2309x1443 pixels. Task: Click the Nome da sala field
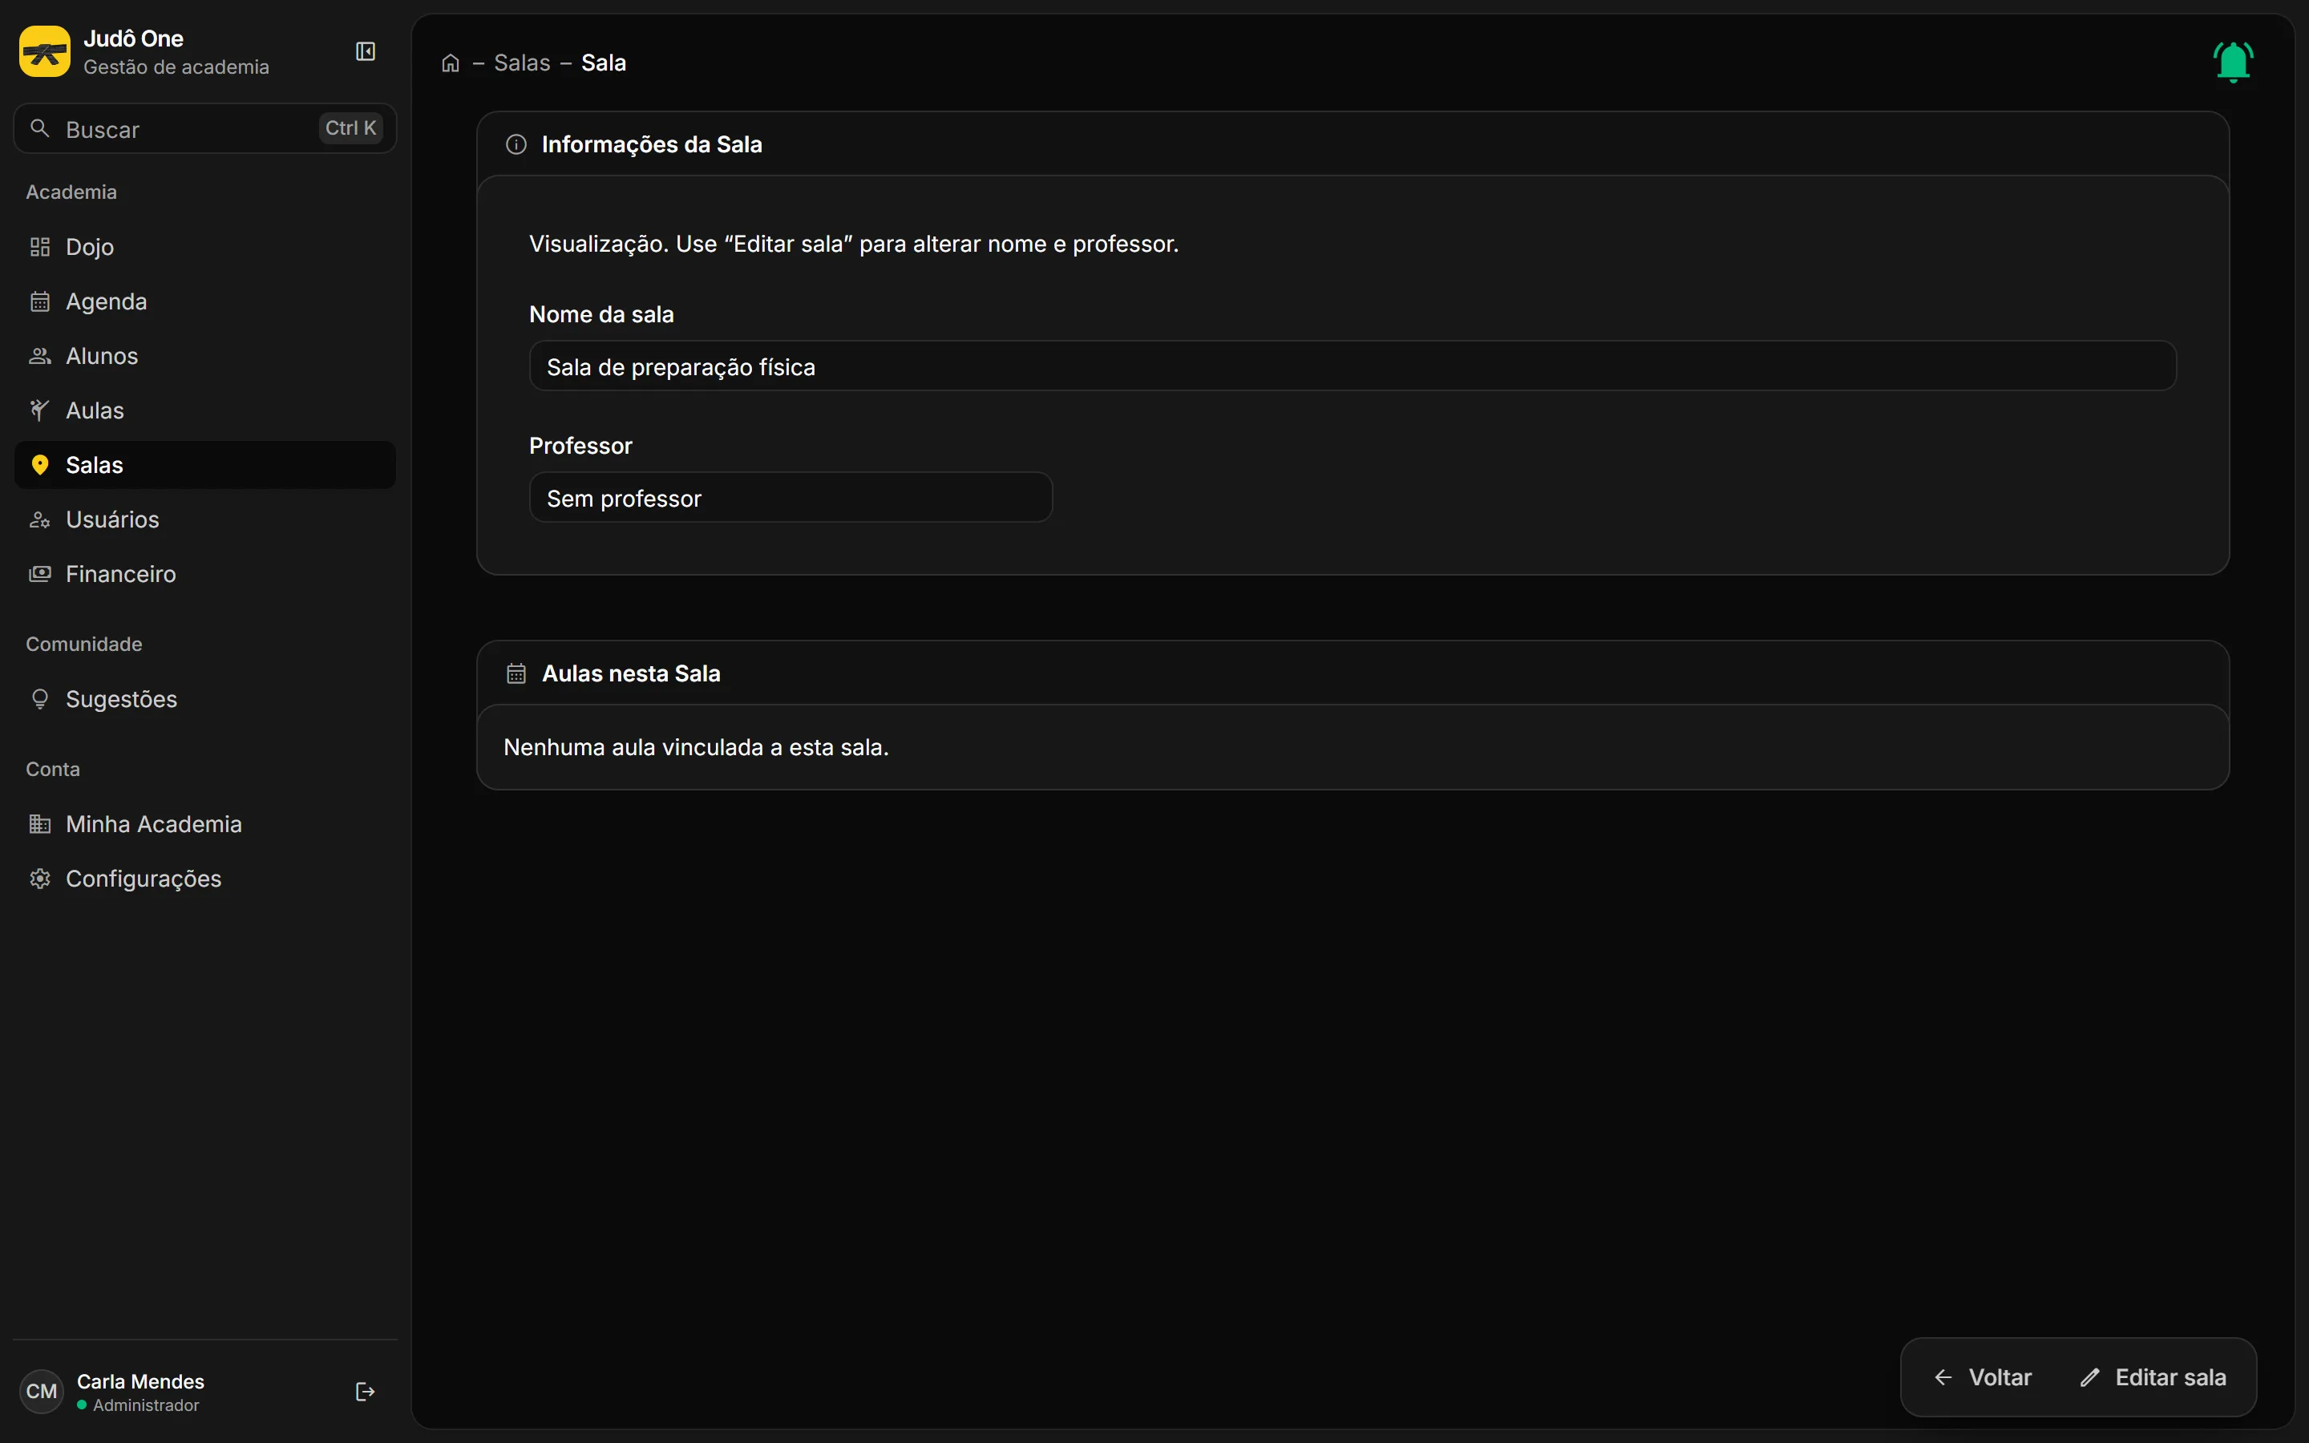tap(1352, 366)
